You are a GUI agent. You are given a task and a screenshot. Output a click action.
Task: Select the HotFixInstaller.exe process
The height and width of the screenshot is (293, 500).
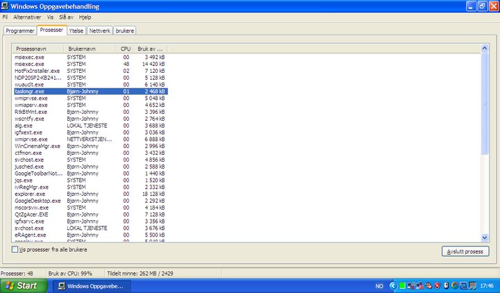pos(90,71)
